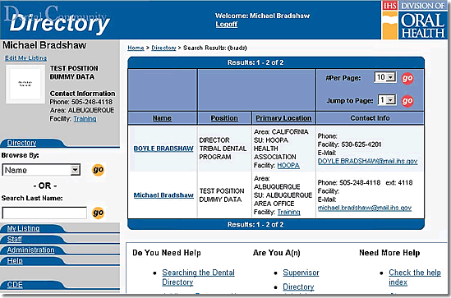This screenshot has height=298, width=451.
Task: Email DOYLE.BRADSHAW@mail.ihs.gov
Action: (367, 161)
